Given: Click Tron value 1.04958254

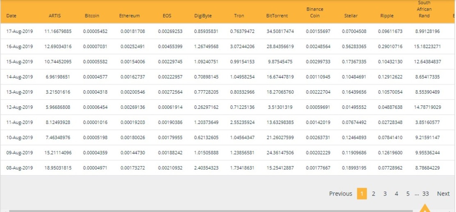Looking at the screenshot, I should [242, 77].
